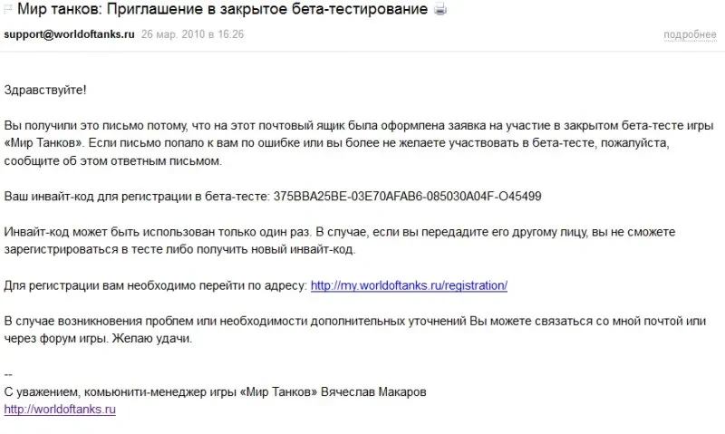Screen dimensions: 725x434
Task: Toggle the flag icon before the subject
Action: coord(7,10)
